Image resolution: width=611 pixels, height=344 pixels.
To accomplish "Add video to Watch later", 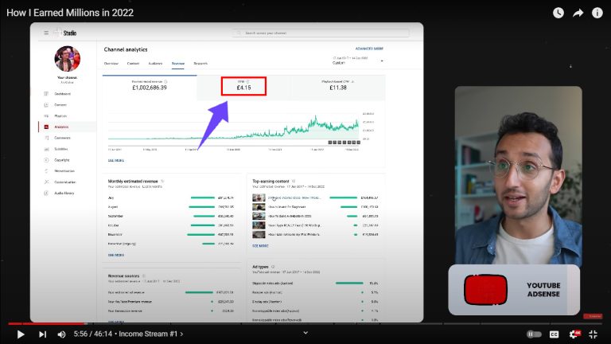I will point(558,13).
